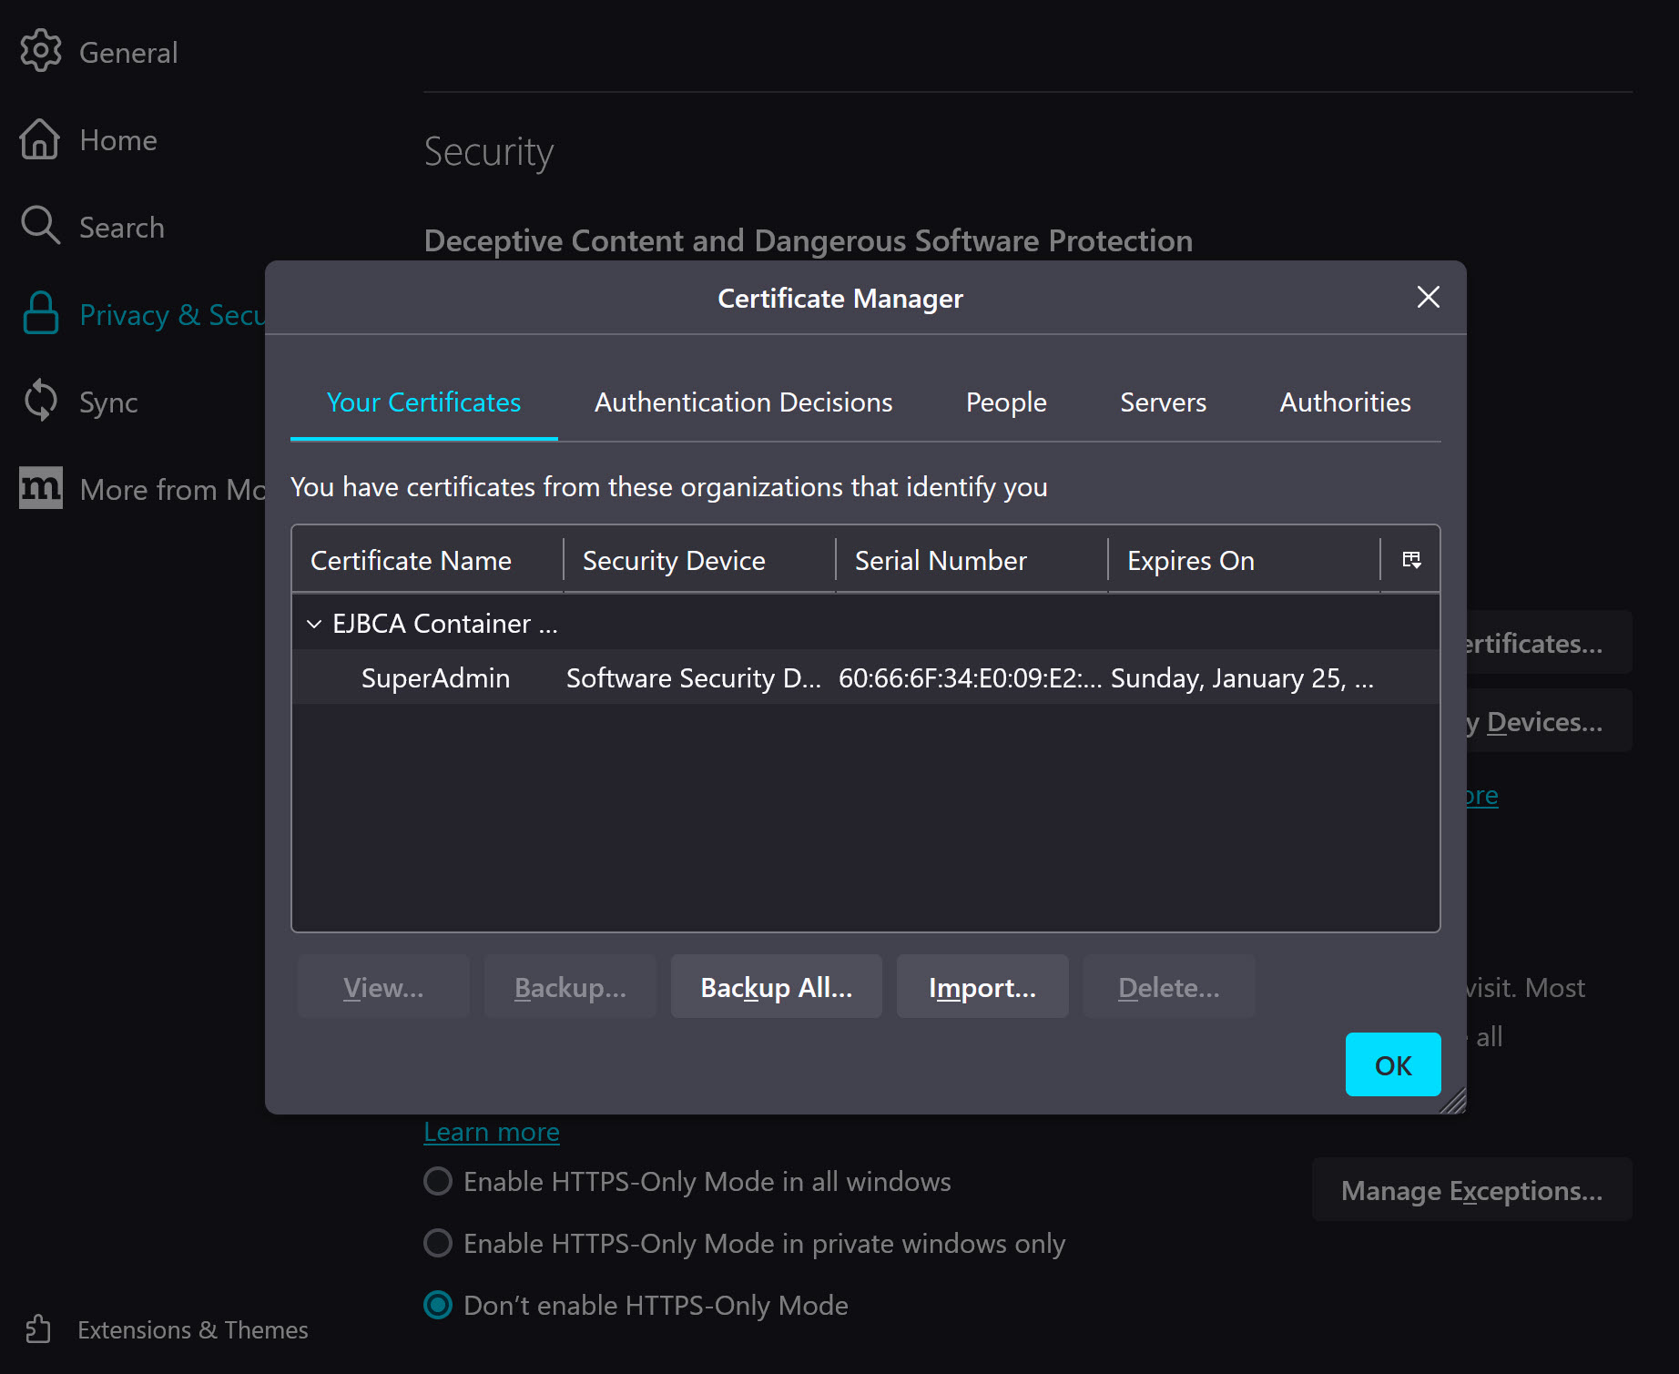Click the Home sidebar icon

coord(40,138)
